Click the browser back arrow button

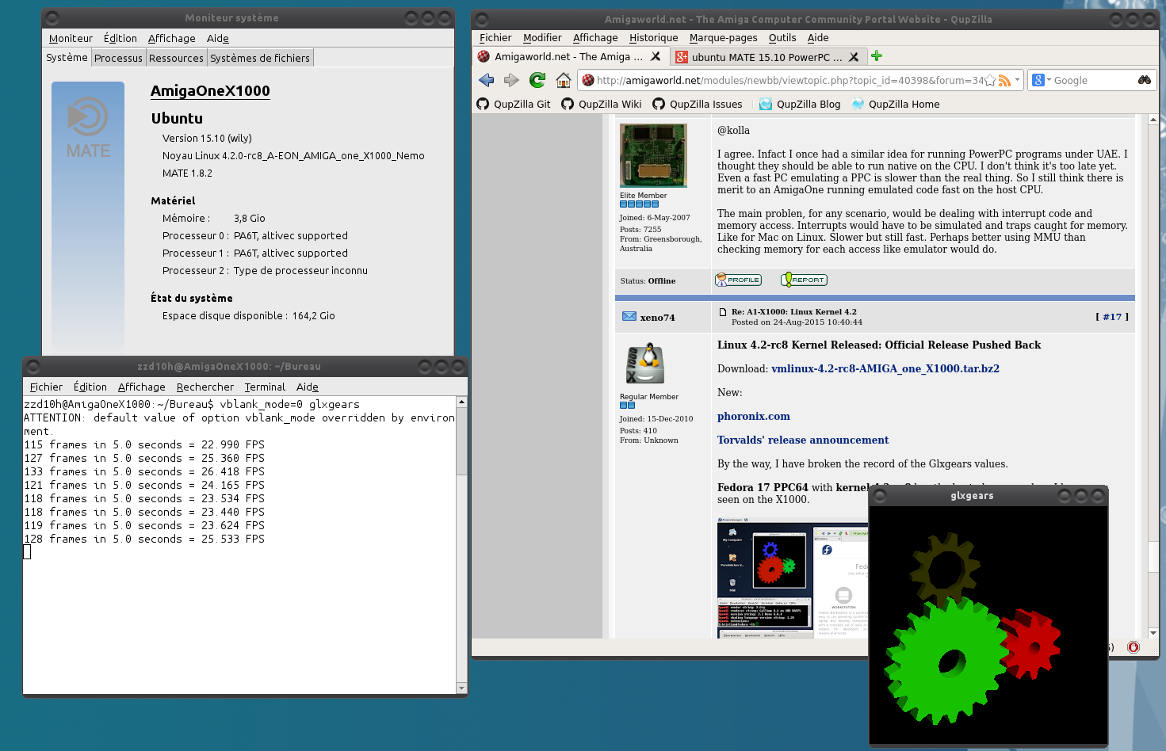point(487,80)
